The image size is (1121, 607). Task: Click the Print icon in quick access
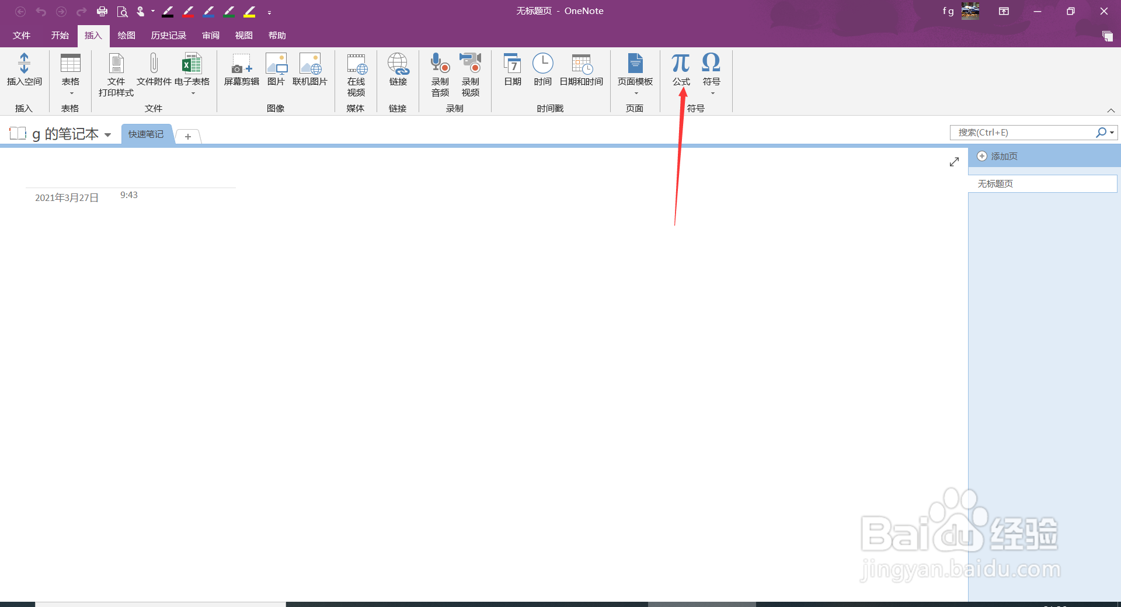coord(102,11)
